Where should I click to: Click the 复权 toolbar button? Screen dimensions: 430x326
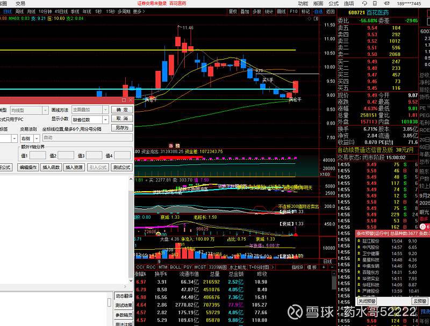point(232,11)
